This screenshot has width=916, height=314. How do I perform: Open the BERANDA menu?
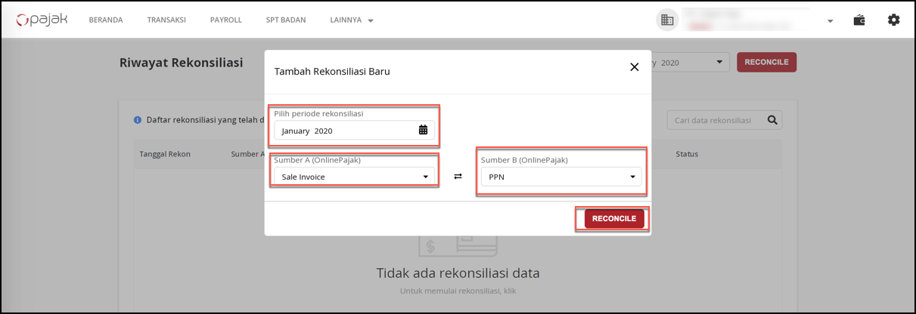coord(106,20)
